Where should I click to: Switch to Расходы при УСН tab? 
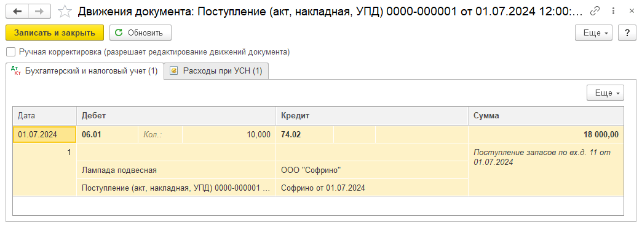(216, 71)
